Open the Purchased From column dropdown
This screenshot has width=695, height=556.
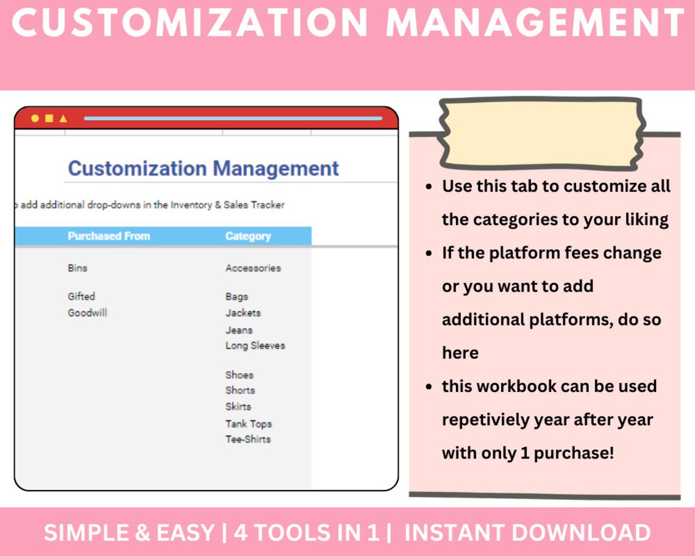(x=110, y=236)
